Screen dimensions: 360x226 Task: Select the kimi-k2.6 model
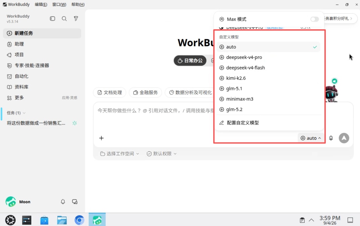click(268, 78)
